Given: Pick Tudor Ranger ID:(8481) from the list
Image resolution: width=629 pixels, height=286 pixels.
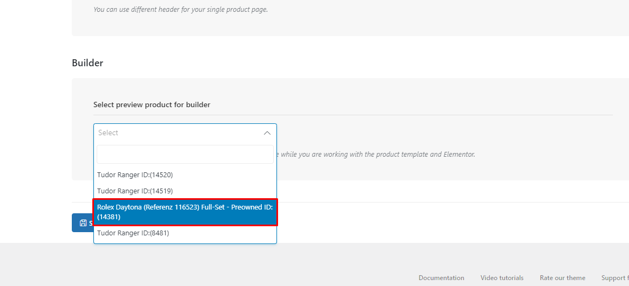Looking at the screenshot, I should coord(185,233).
